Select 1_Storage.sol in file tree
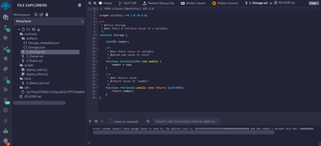321x146 pixels. [x=50, y=52]
